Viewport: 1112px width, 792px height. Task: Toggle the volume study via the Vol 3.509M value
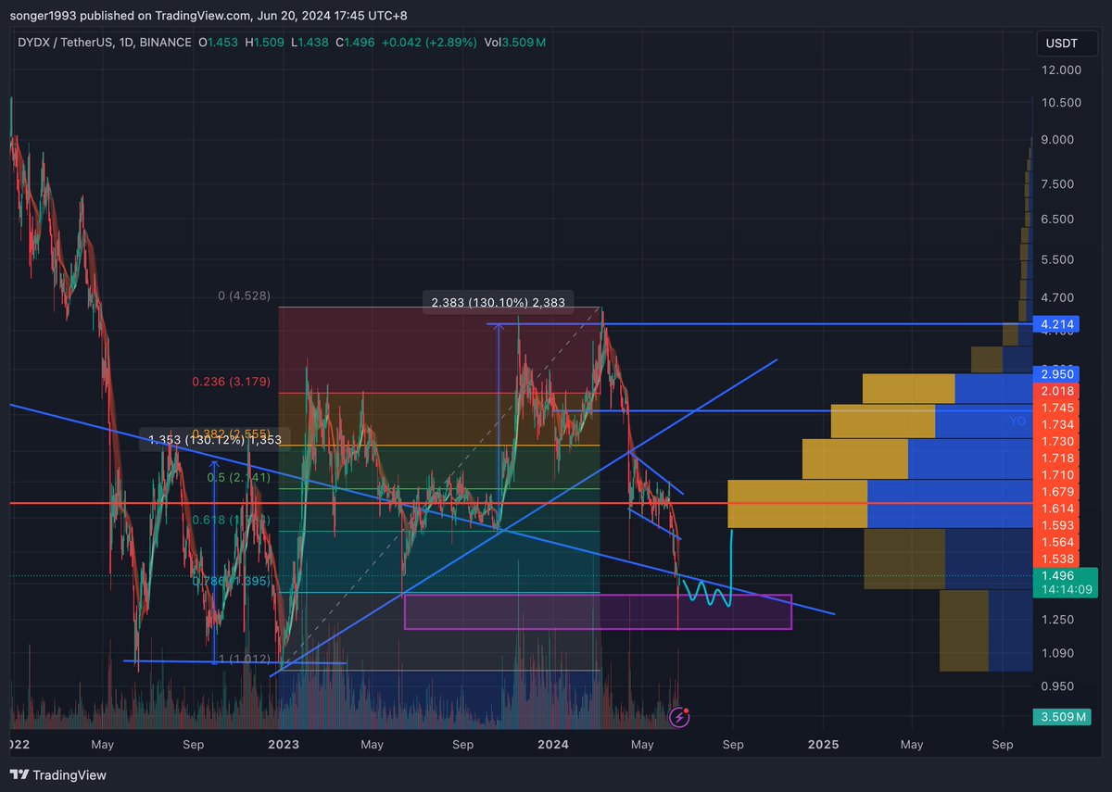(514, 42)
